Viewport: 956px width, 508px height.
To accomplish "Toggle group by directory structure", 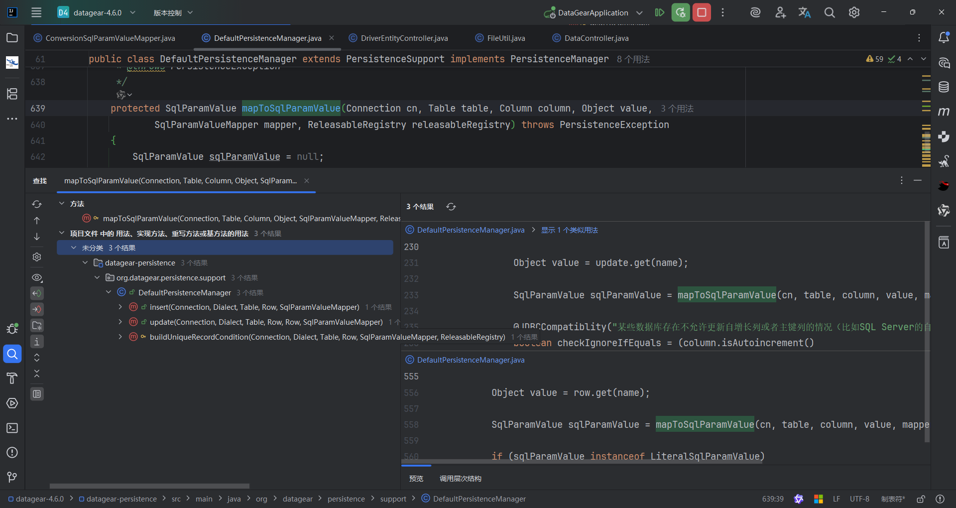I will pos(37,326).
